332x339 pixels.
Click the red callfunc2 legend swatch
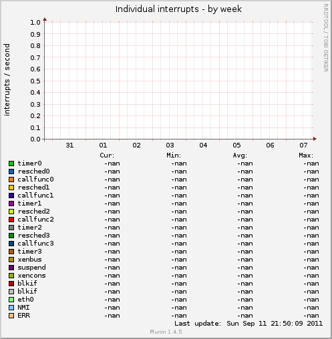11,220
